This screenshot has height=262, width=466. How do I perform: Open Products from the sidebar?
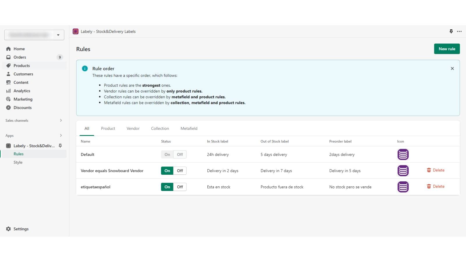point(8,65)
